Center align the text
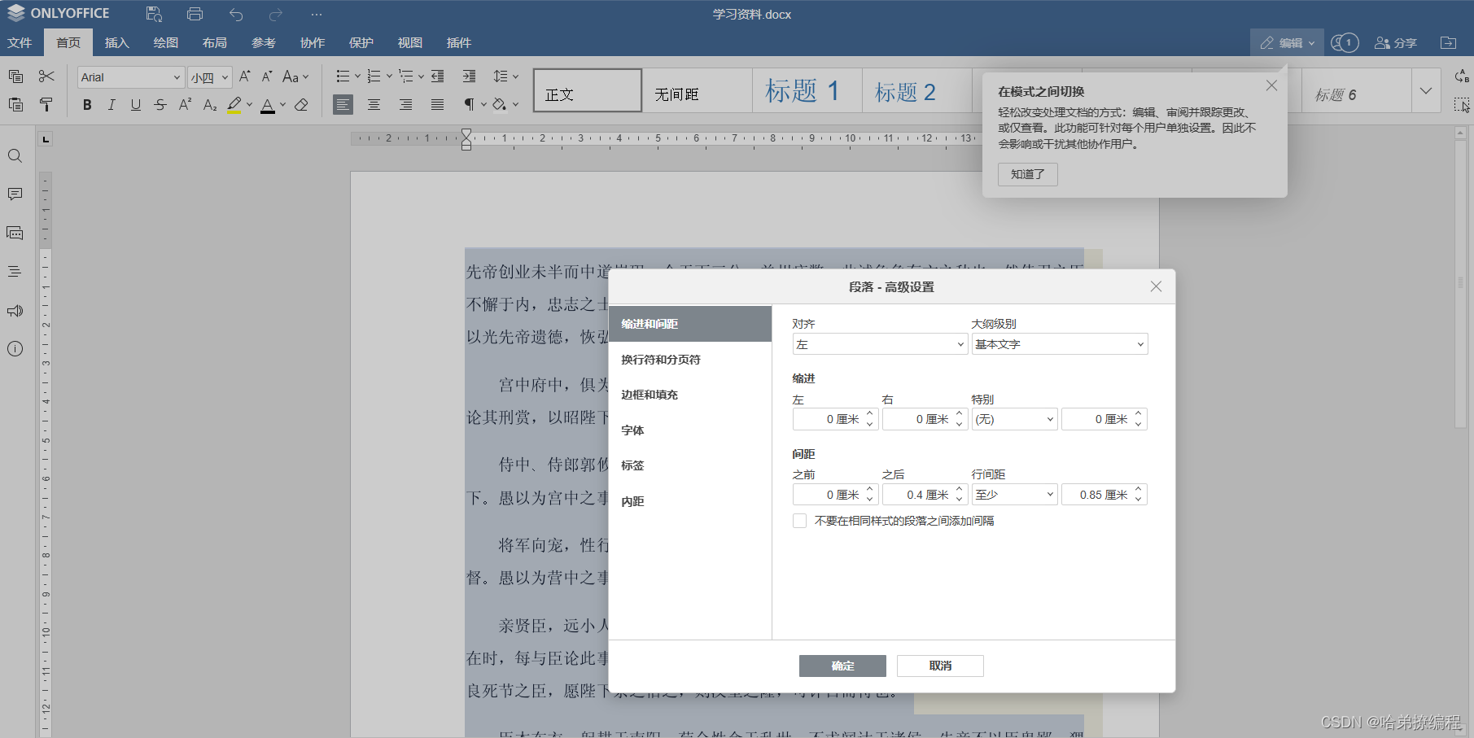Image resolution: width=1474 pixels, height=738 pixels. (374, 104)
